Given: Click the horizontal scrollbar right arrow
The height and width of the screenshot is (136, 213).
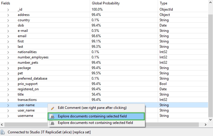Looking at the screenshot, I should pyautogui.click(x=206, y=124).
